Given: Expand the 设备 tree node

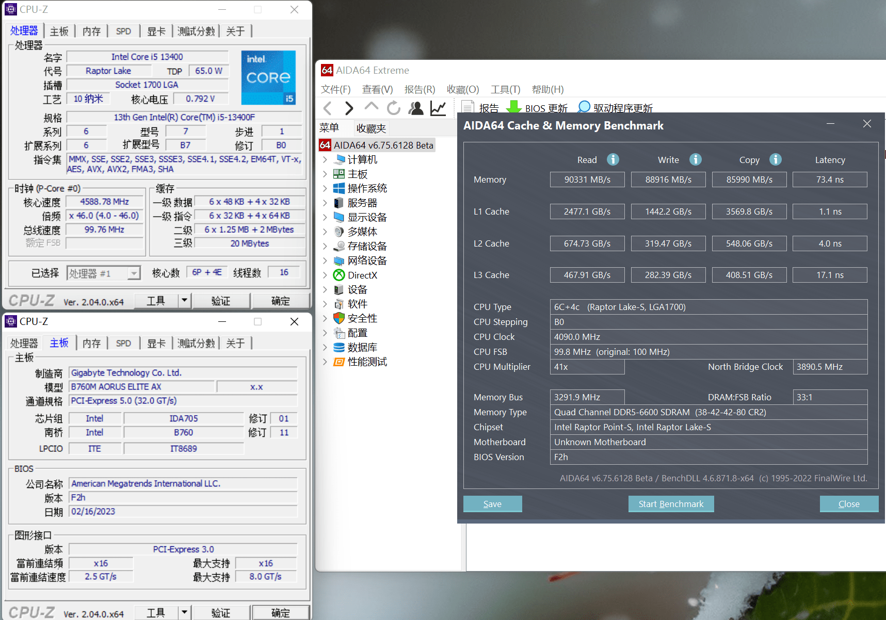Looking at the screenshot, I should (325, 289).
